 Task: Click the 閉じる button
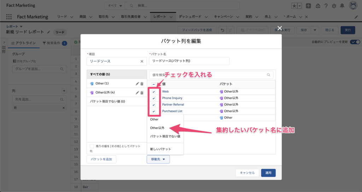[x=329, y=30]
